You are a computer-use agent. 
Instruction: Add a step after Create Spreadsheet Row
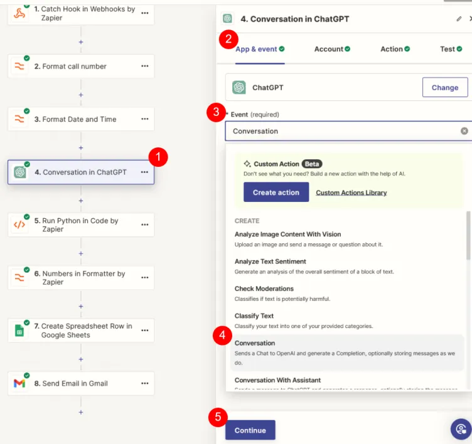click(x=81, y=359)
